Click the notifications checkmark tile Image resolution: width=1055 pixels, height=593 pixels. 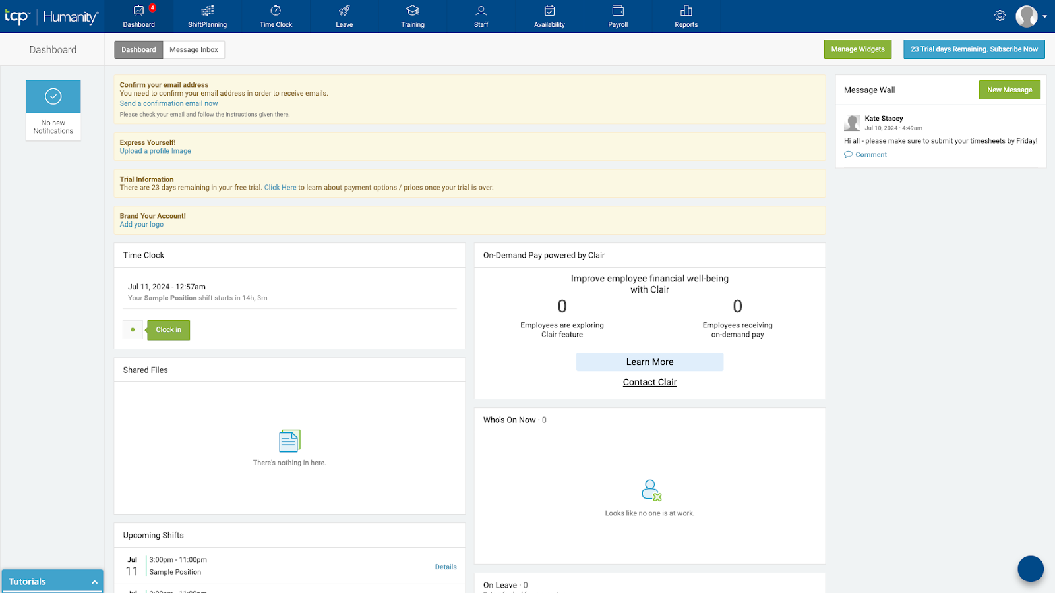click(x=53, y=97)
